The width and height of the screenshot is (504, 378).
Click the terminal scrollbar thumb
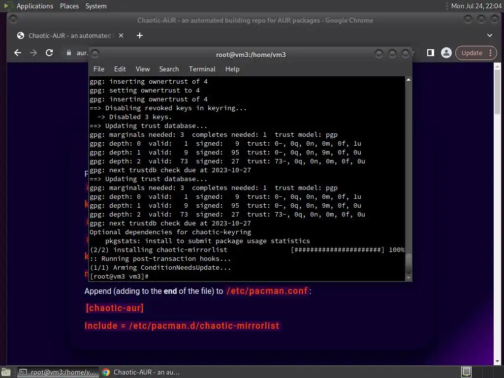coord(409,264)
